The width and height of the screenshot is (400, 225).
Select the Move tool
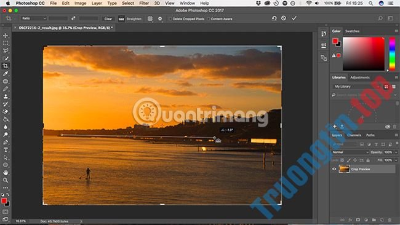(x=6, y=36)
